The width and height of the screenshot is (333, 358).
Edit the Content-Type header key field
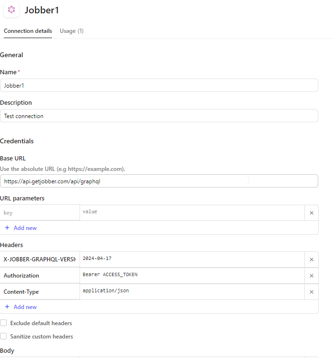coord(40,292)
